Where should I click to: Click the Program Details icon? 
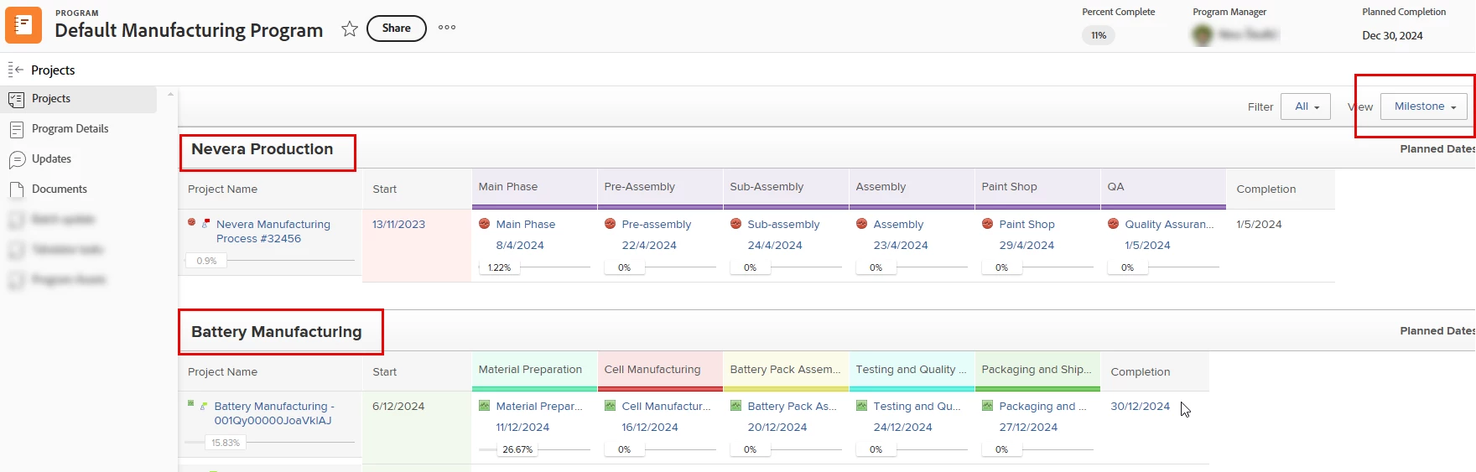point(16,130)
